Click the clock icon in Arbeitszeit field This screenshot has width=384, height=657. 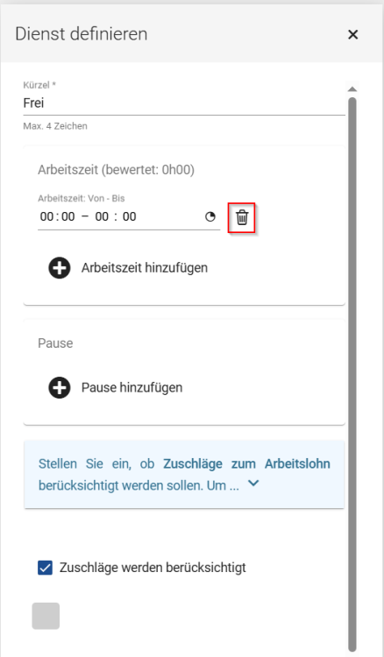click(x=210, y=216)
